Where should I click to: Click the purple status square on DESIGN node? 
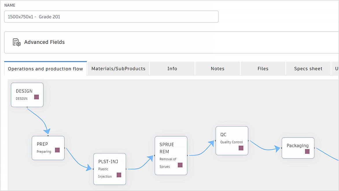[36, 97]
